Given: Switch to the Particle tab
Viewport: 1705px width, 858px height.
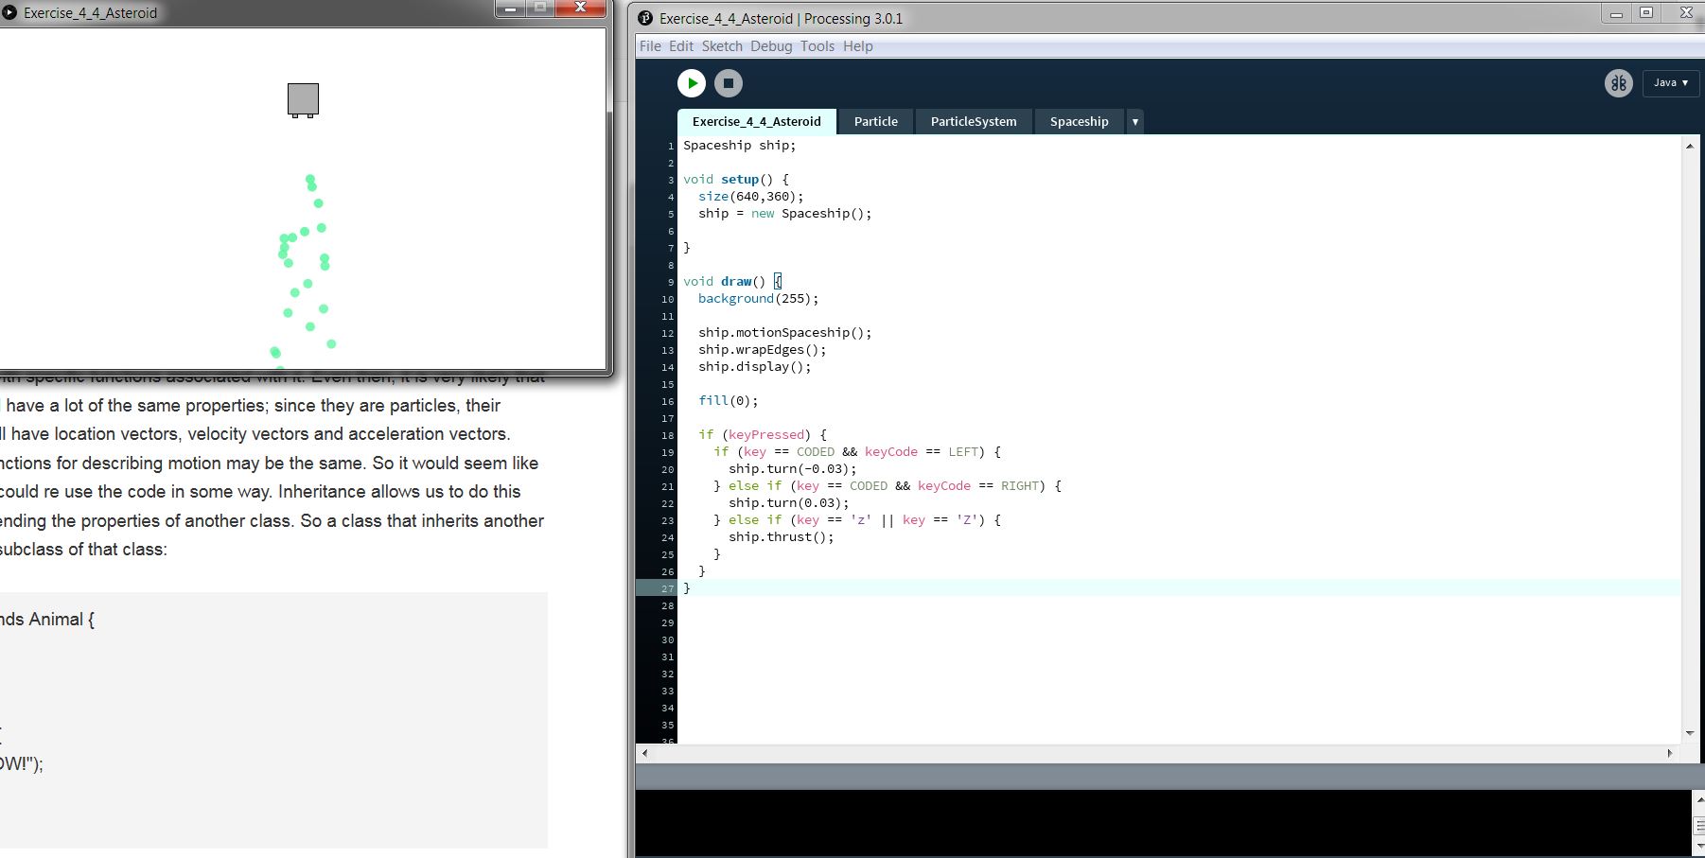Looking at the screenshot, I should tap(875, 122).
